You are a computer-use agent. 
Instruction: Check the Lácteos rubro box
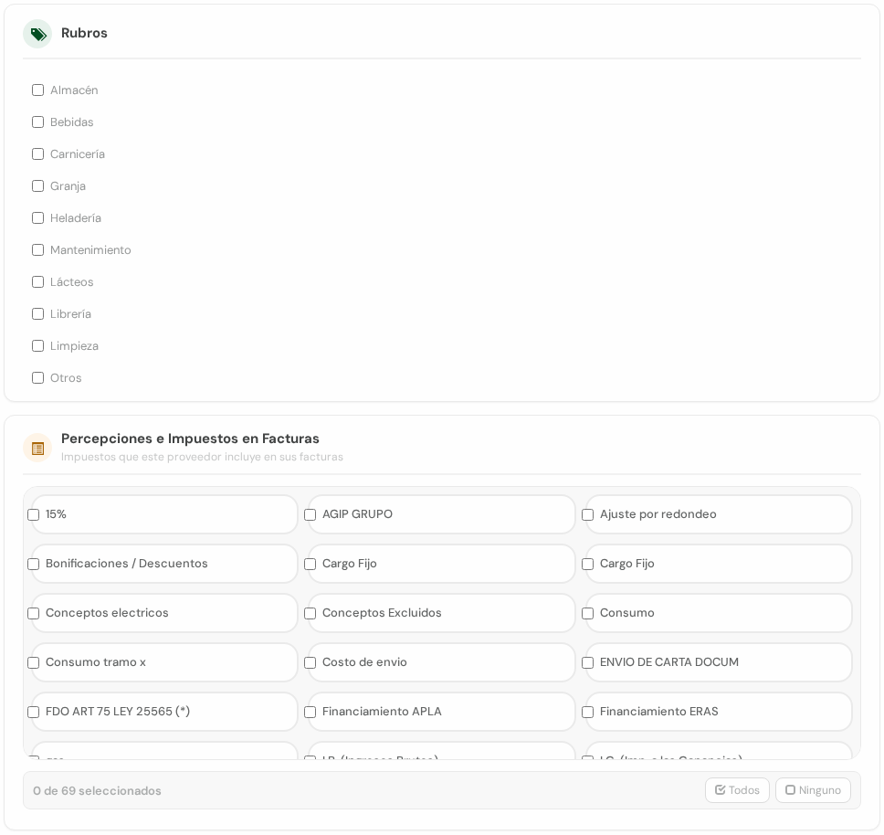click(x=37, y=282)
